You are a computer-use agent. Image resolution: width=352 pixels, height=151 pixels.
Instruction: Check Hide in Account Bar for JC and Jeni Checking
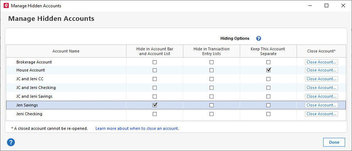click(x=155, y=88)
